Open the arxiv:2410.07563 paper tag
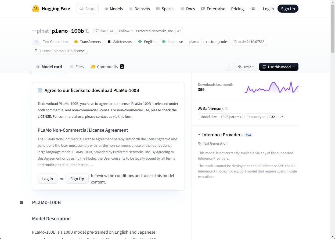This screenshot has height=239, width=335. [x=249, y=42]
